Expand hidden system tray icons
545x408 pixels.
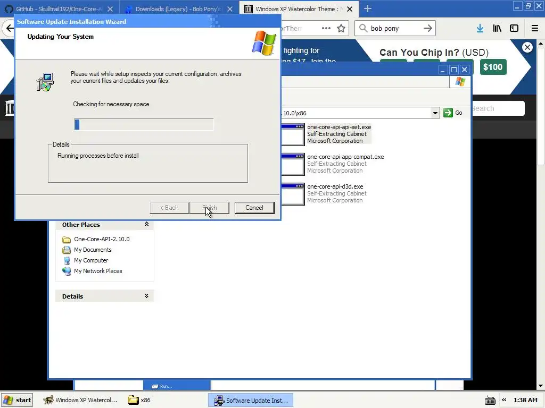coord(504,400)
